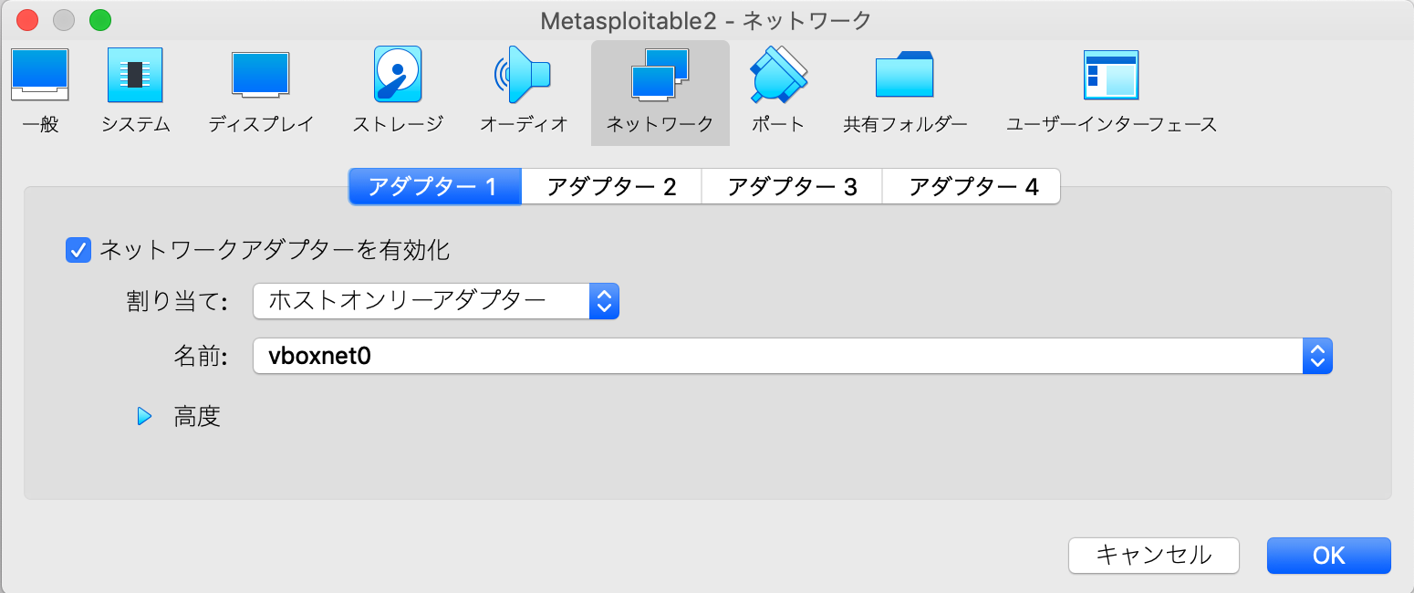
Task: Switch to アダプター 1 tab
Action: click(434, 187)
